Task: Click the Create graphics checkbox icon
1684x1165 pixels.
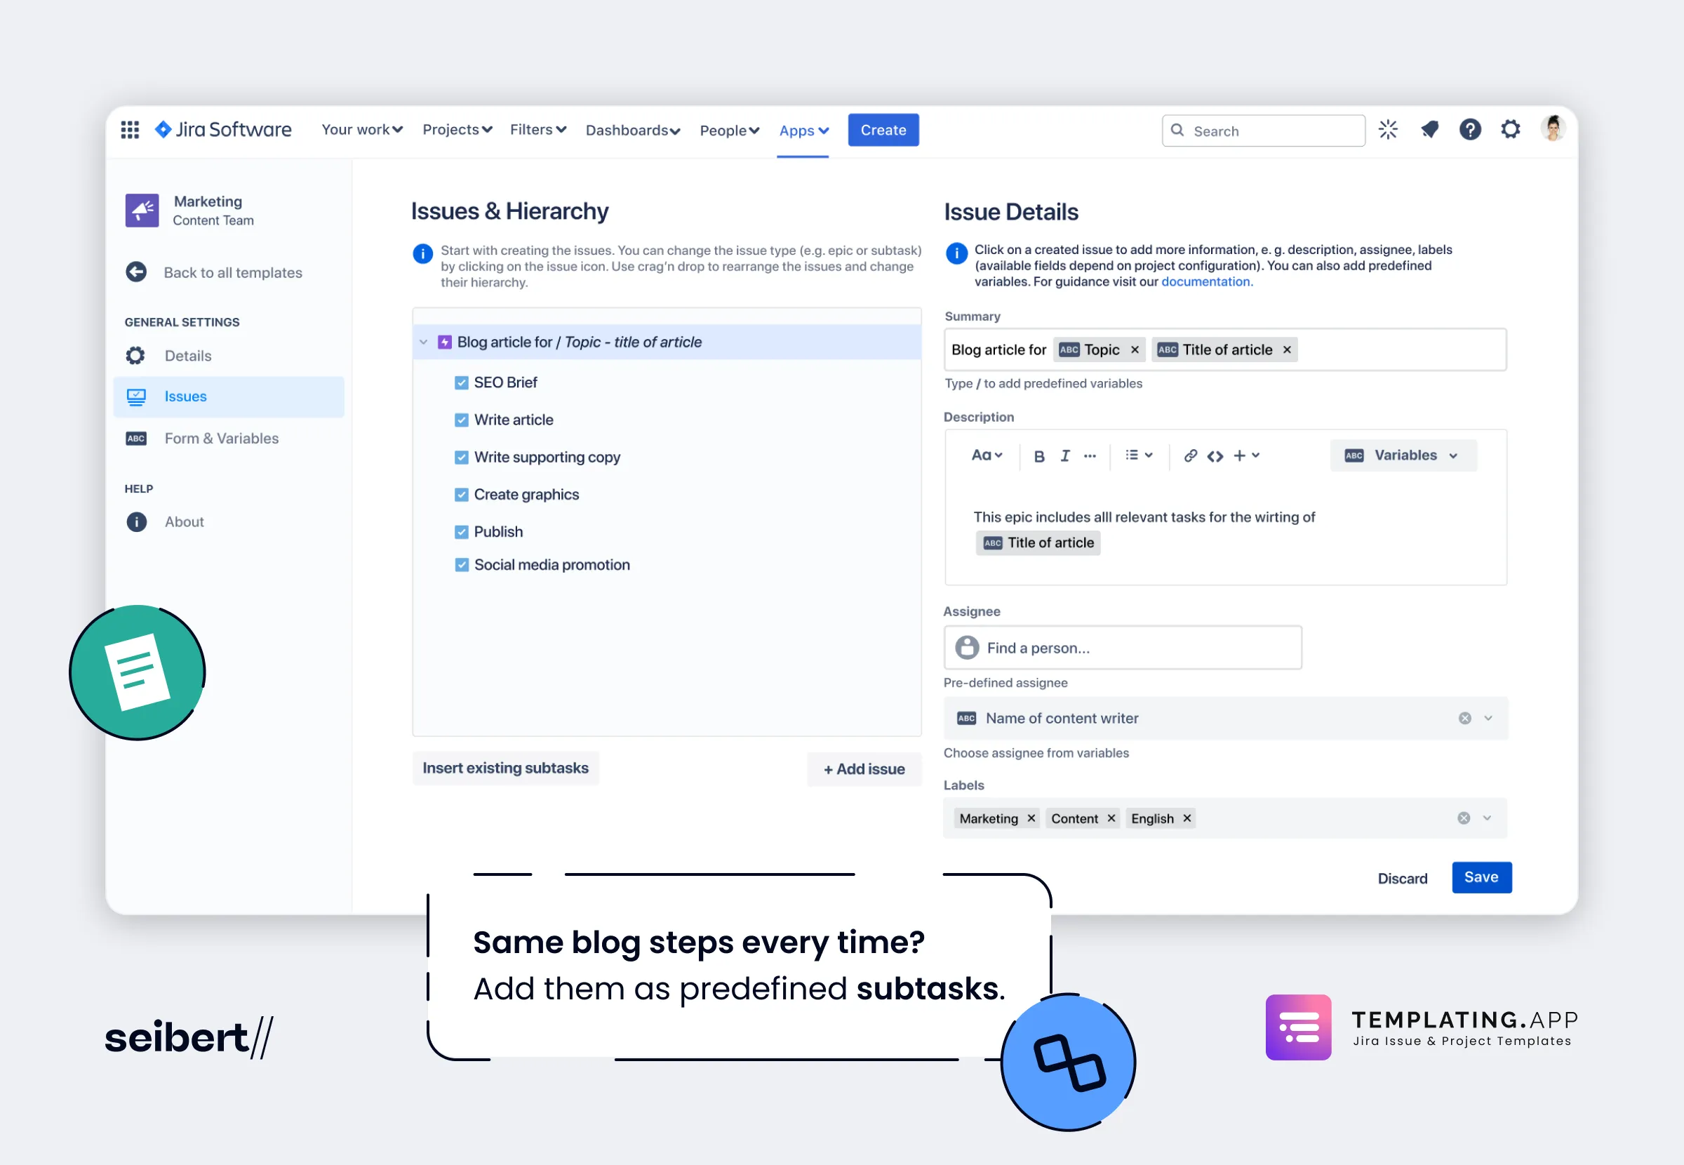Action: (x=461, y=495)
